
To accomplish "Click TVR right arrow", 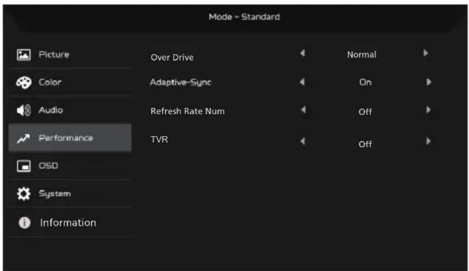I will tap(429, 141).
